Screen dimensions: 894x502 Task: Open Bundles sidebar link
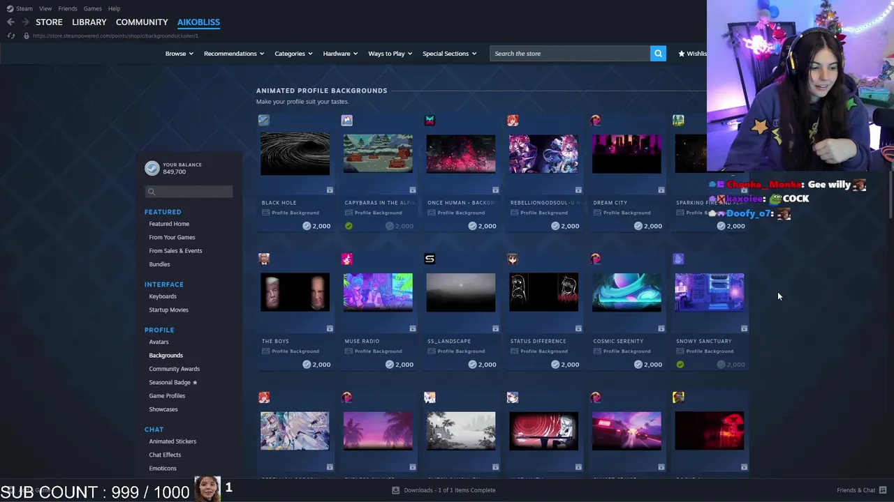click(159, 264)
